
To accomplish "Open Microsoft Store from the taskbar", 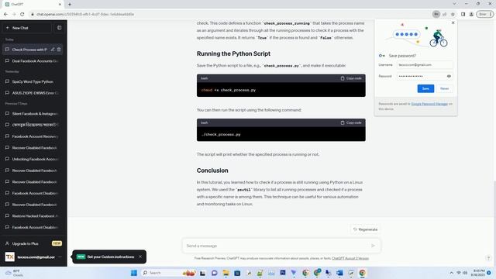I will [x=237, y=273].
